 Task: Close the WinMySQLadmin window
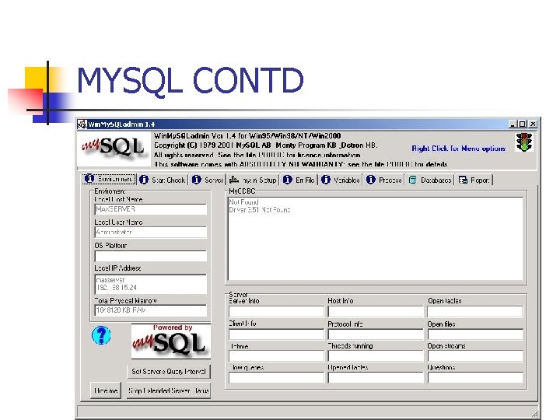(x=533, y=124)
